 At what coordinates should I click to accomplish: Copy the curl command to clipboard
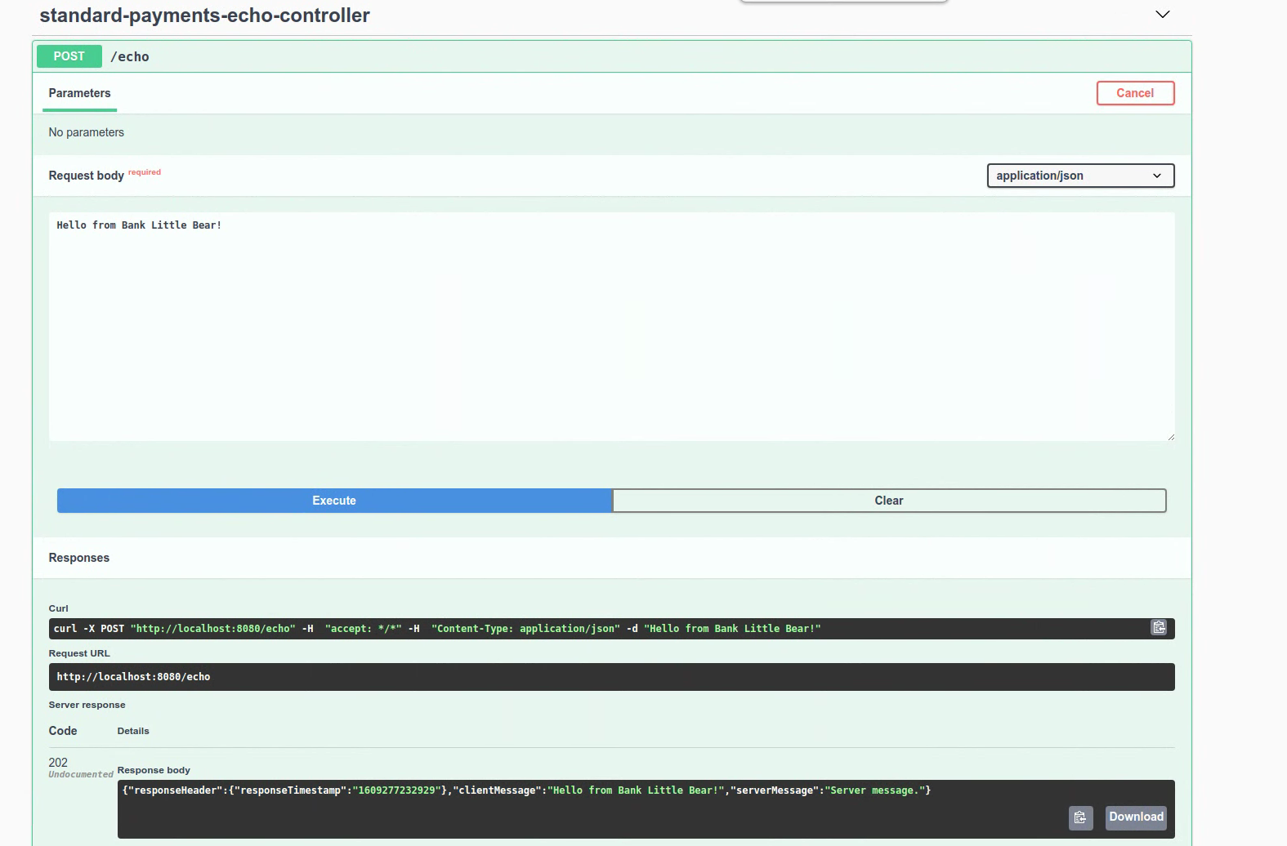[1158, 628]
